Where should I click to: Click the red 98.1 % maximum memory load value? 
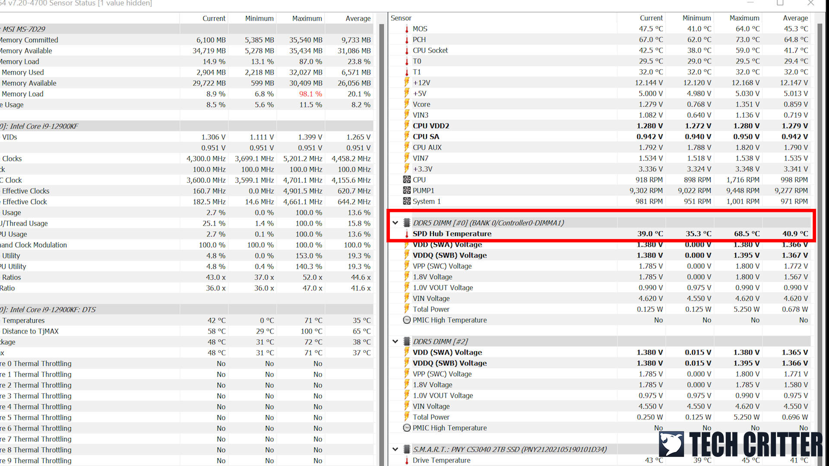click(x=310, y=94)
